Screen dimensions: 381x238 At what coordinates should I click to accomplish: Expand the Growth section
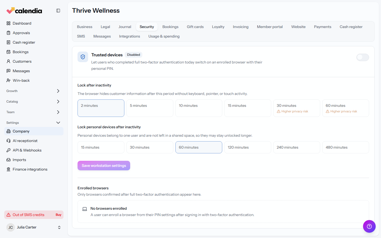(x=34, y=91)
